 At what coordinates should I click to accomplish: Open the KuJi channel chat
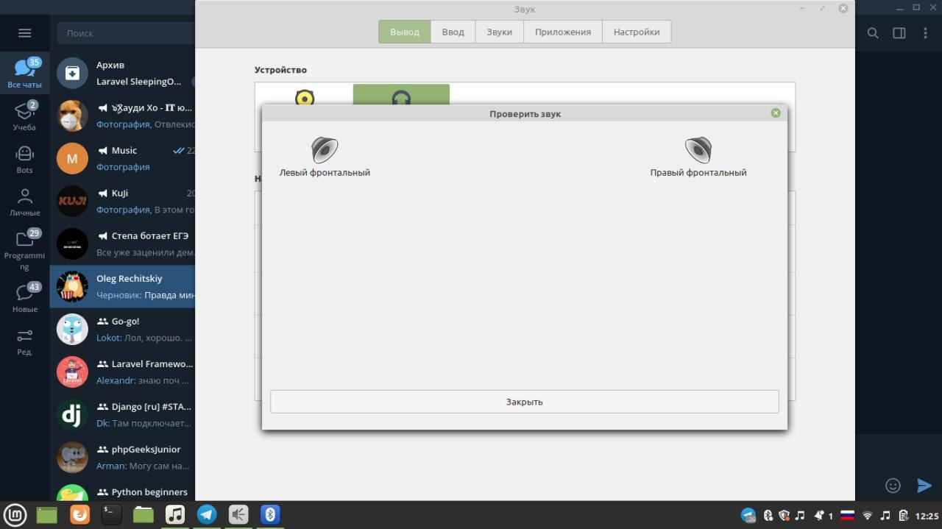122,201
